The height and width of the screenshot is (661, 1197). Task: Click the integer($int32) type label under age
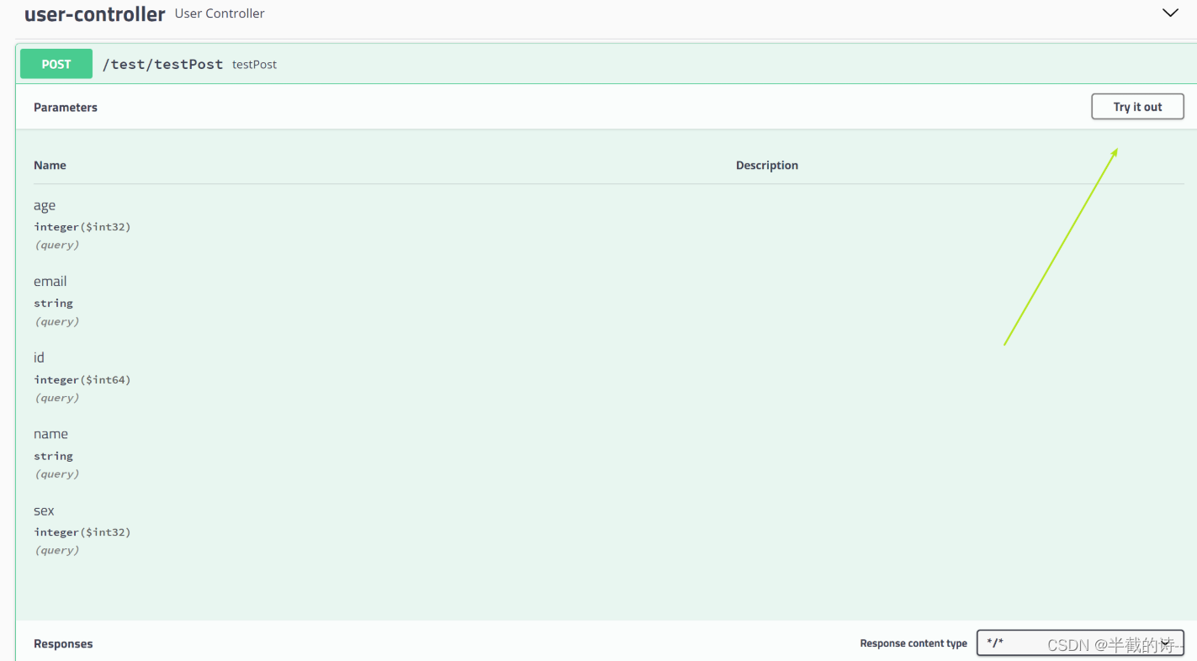click(x=82, y=226)
